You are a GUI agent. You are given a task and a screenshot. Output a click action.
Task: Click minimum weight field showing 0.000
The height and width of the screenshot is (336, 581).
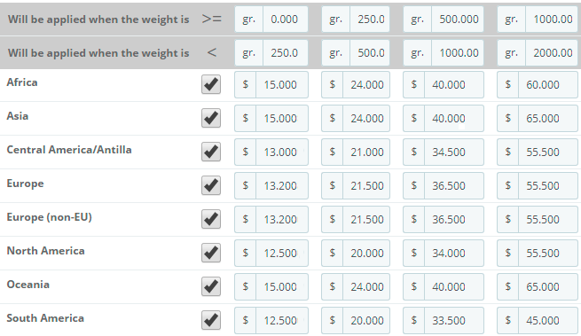click(x=286, y=20)
